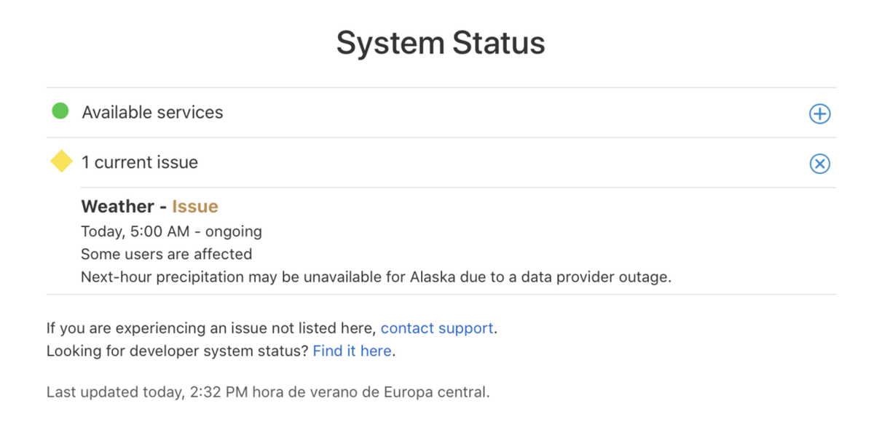This screenshot has width=874, height=430.
Task: Click the Some users are affected text
Action: pyautogui.click(x=167, y=254)
